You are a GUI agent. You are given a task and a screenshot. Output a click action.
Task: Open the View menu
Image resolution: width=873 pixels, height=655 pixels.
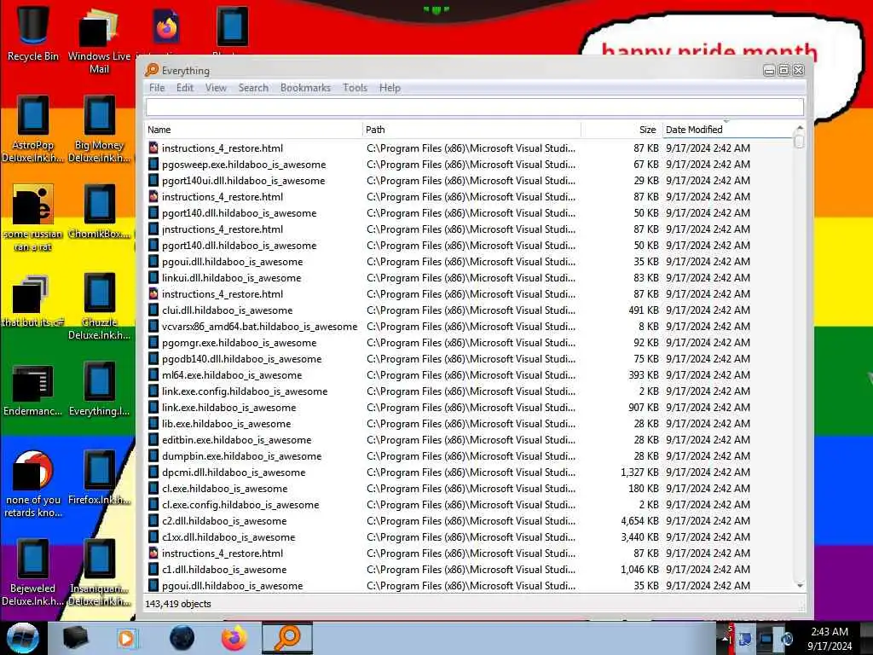216,88
